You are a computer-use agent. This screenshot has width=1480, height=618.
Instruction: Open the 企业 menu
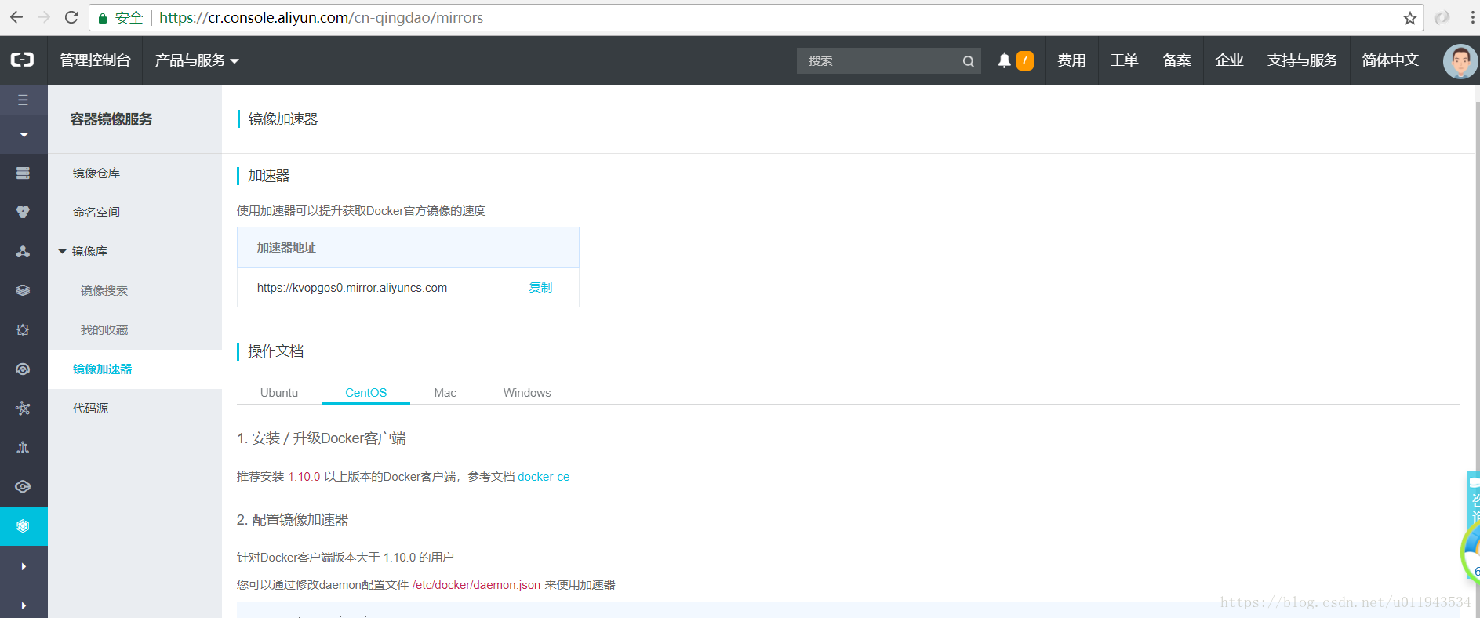[1229, 60]
